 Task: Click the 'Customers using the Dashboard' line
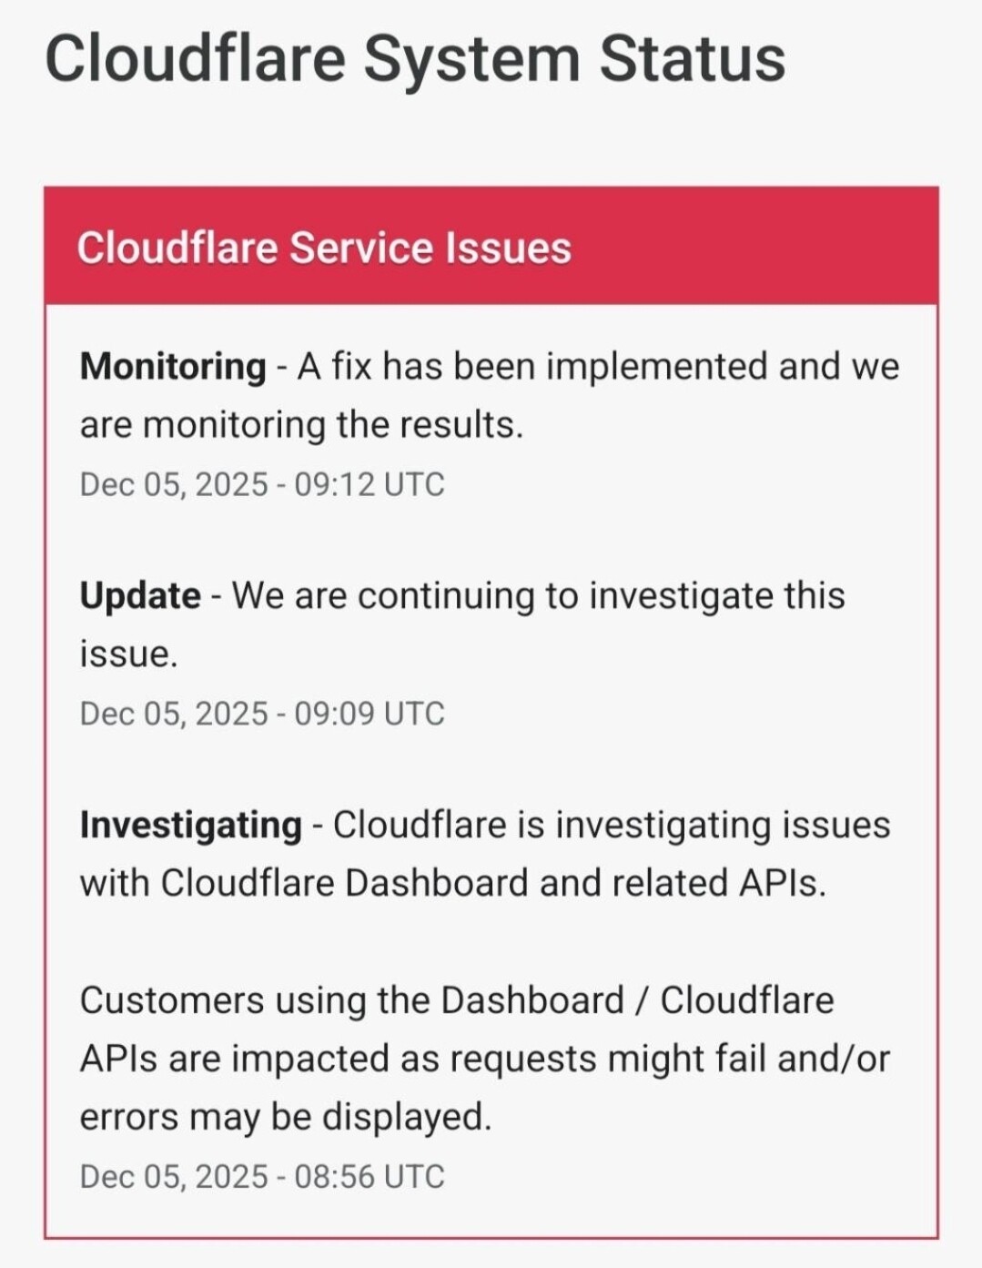point(456,1000)
